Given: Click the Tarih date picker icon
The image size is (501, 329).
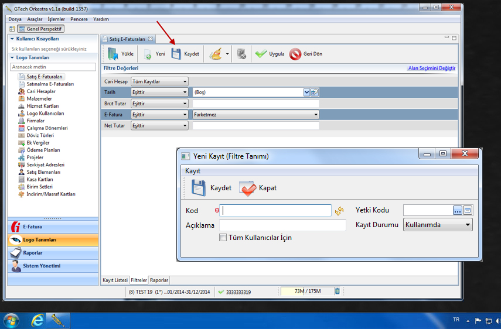Looking at the screenshot, I should (315, 92).
